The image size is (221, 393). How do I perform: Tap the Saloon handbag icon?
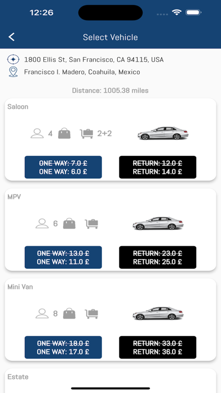click(x=64, y=133)
